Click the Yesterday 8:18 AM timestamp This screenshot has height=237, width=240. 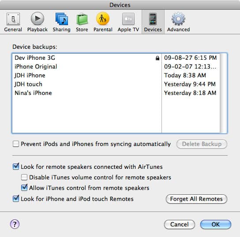point(190,93)
